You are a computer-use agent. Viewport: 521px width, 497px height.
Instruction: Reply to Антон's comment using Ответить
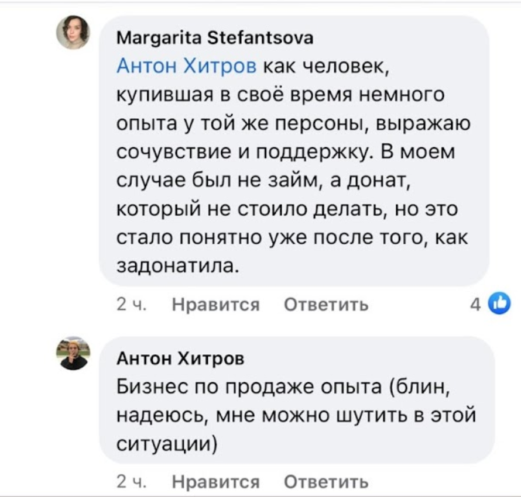pos(326,481)
